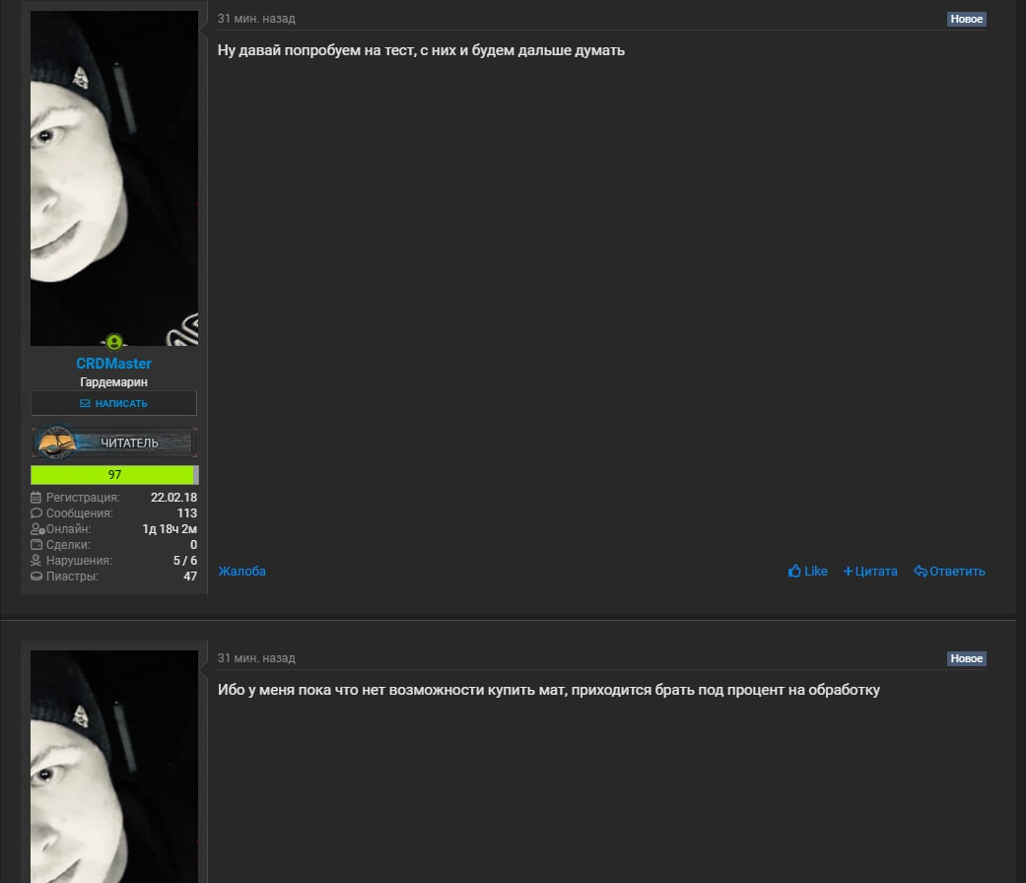Click the envelope icon in Написать button
The width and height of the screenshot is (1026, 883).
pos(85,404)
